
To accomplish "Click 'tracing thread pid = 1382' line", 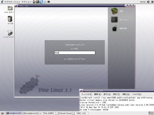I will [93, 102].
